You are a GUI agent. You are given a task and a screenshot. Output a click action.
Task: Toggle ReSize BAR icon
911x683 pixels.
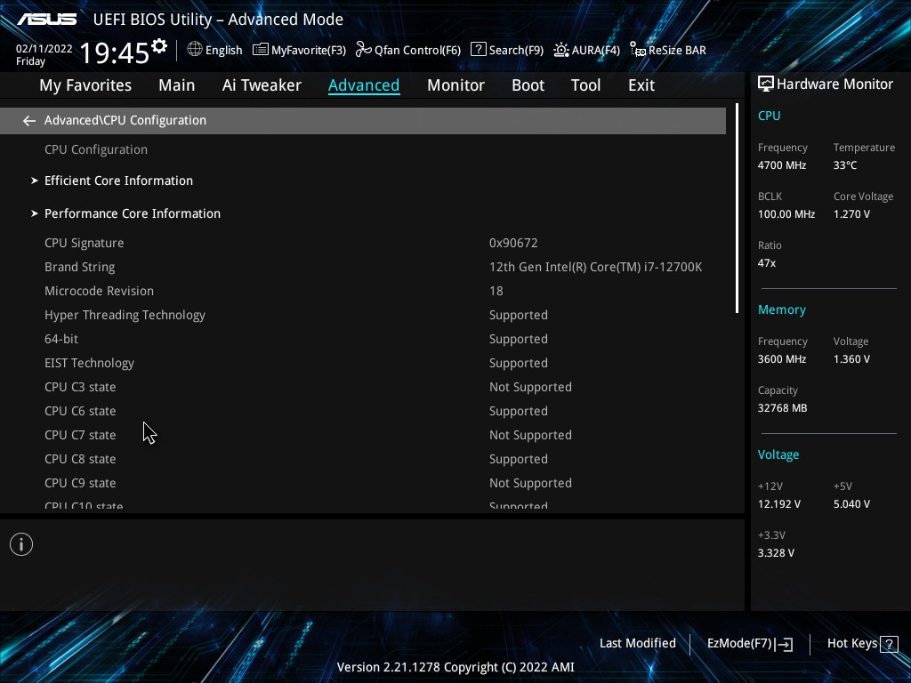point(638,50)
